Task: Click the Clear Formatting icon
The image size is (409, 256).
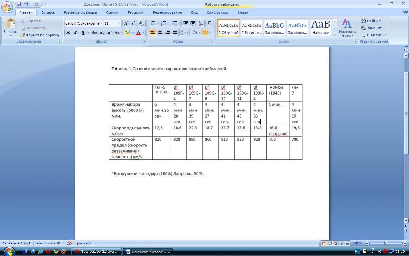Action: [x=142, y=23]
